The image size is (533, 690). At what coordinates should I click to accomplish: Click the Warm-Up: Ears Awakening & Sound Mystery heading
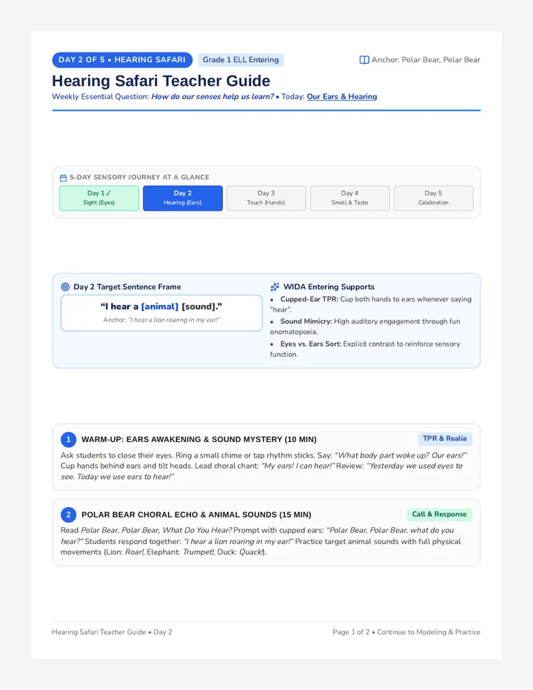(x=199, y=440)
